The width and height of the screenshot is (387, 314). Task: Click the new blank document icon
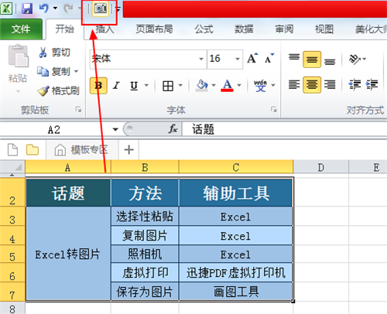[x=12, y=150]
